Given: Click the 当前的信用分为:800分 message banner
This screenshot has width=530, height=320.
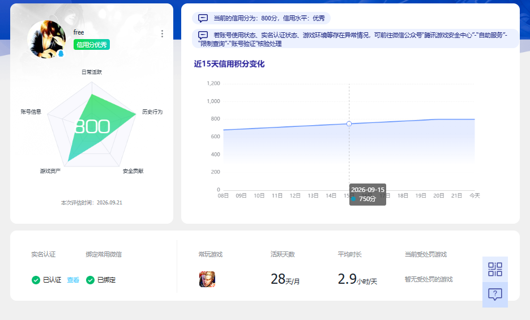Looking at the screenshot, I should [261, 18].
